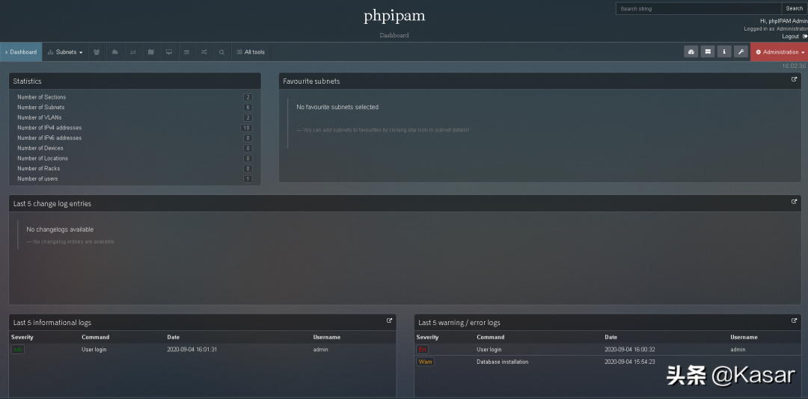Select the Dashboard tab
The image size is (808, 399).
coord(22,52)
